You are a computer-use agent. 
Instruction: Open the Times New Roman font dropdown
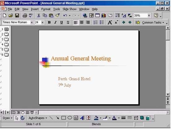32,23
